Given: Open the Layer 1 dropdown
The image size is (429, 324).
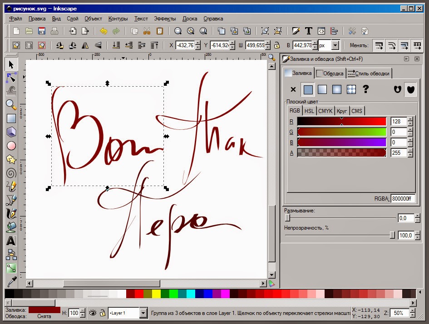Looking at the screenshot, I should pos(143,313).
